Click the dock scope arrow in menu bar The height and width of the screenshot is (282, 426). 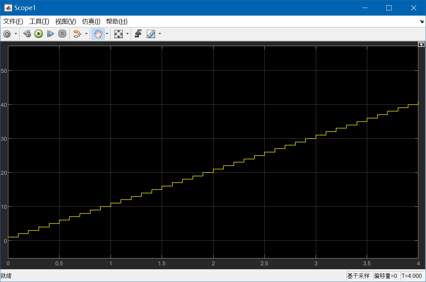[421, 22]
